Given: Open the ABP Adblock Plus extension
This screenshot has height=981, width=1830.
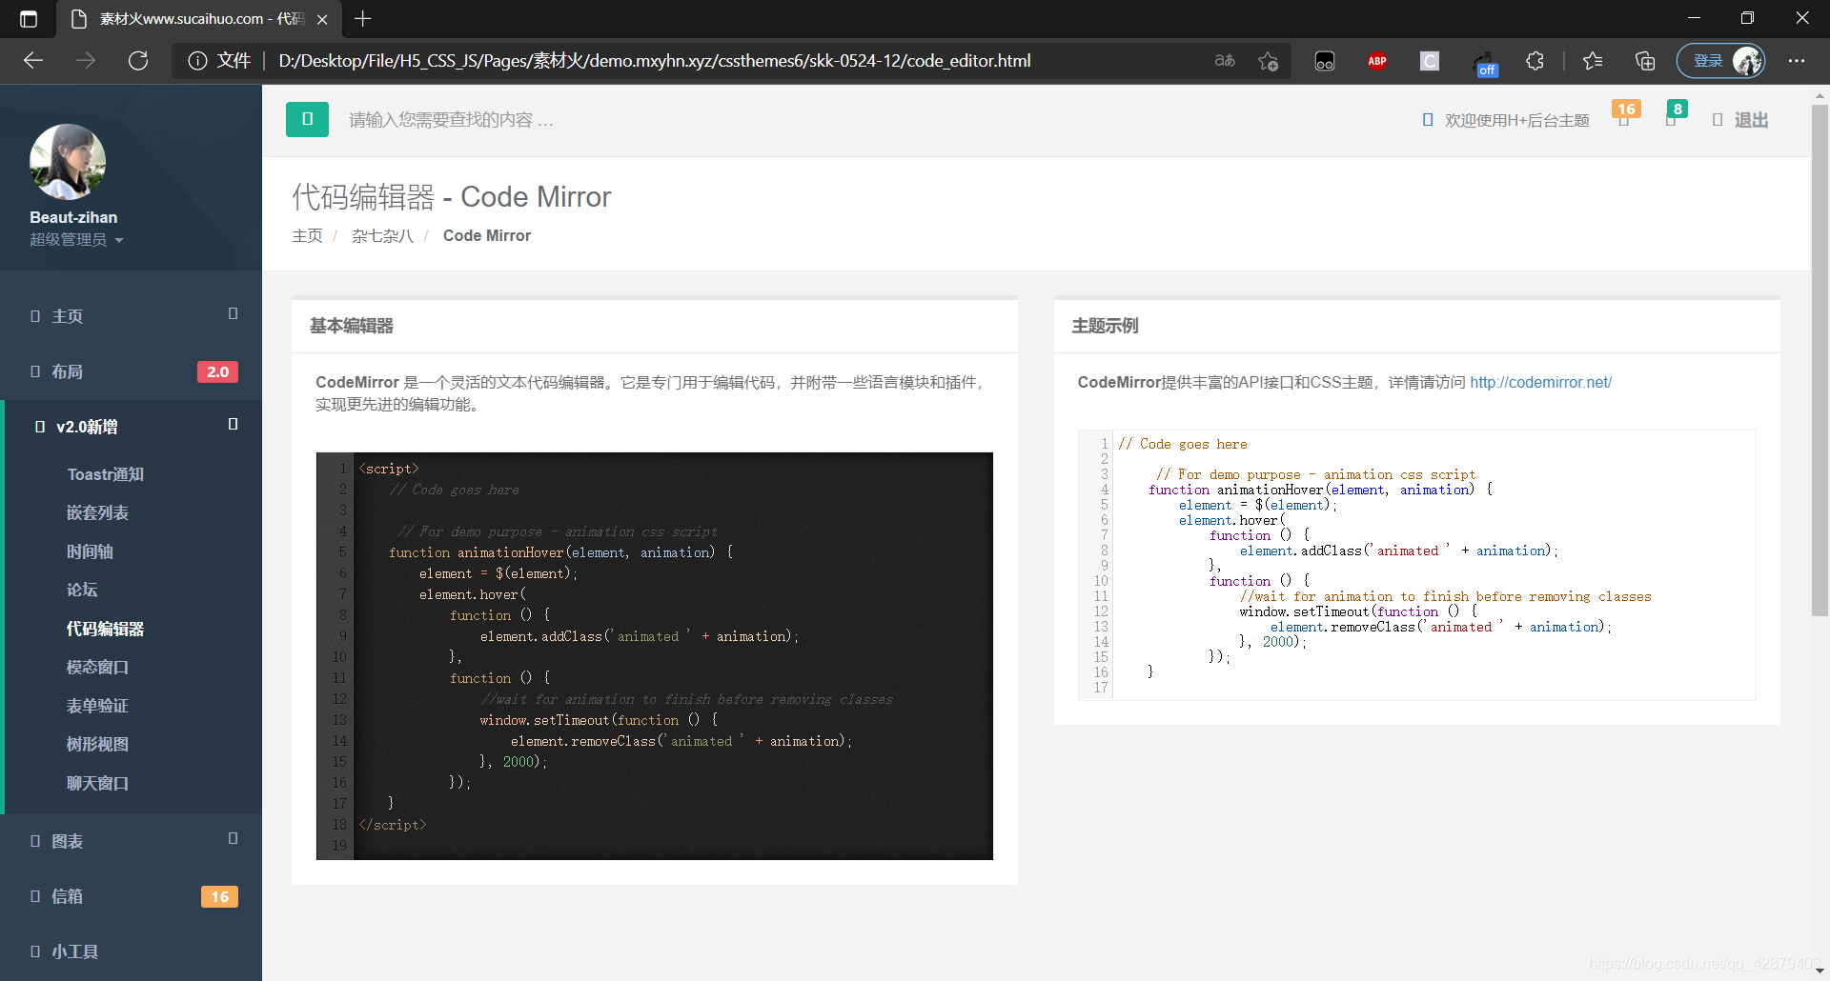Looking at the screenshot, I should pos(1377,61).
